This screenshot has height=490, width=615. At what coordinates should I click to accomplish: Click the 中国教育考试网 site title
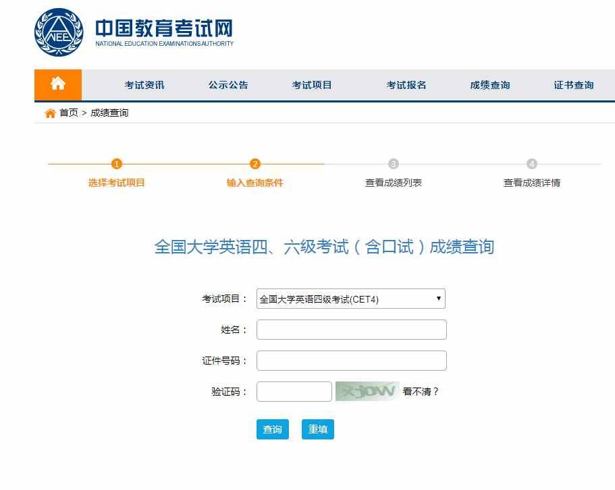pyautogui.click(x=164, y=28)
